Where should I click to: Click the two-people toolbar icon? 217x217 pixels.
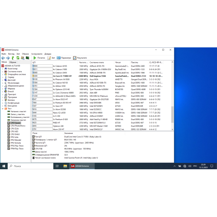click(x=22, y=58)
